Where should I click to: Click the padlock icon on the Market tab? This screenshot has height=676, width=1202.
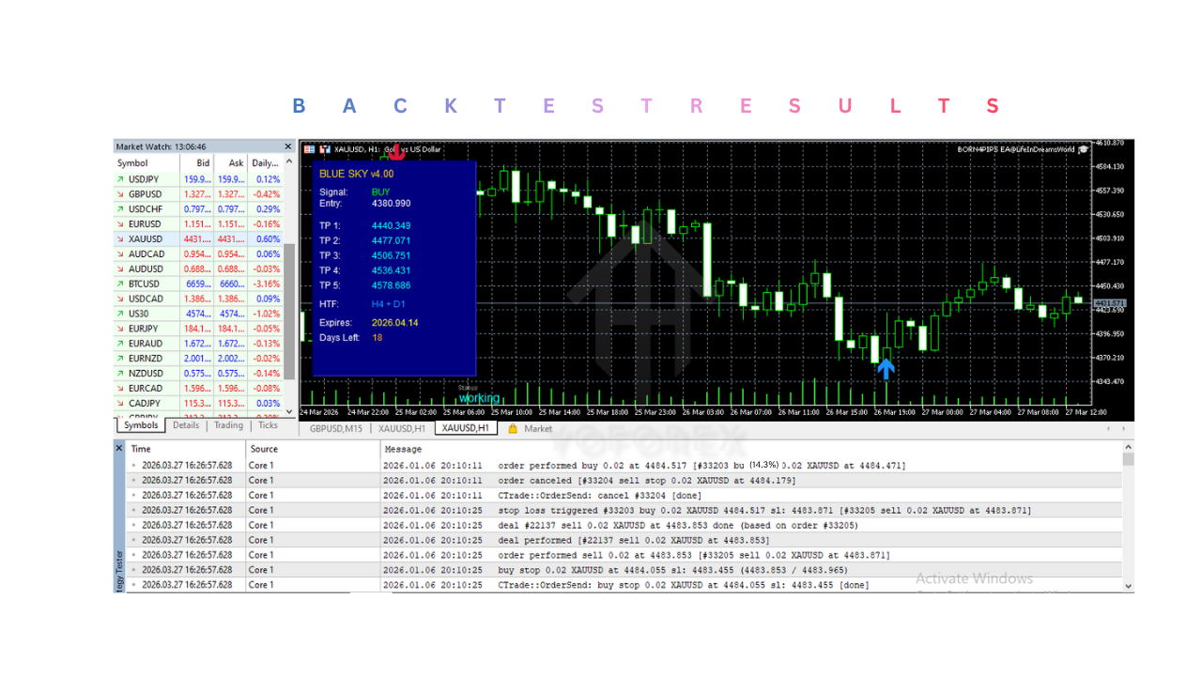coord(513,426)
